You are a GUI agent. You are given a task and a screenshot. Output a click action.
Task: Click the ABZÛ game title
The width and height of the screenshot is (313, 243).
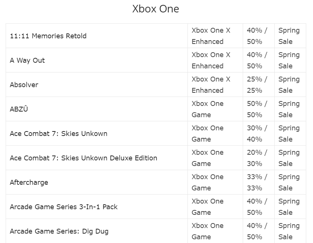pyautogui.click(x=19, y=109)
